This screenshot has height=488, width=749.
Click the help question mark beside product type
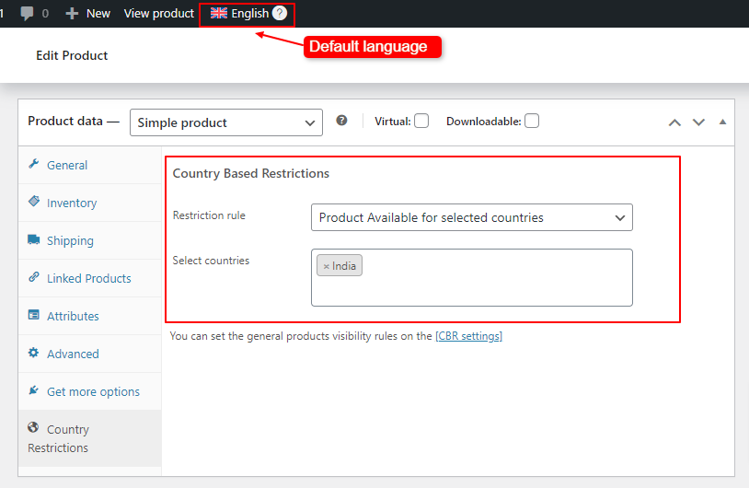pyautogui.click(x=341, y=121)
